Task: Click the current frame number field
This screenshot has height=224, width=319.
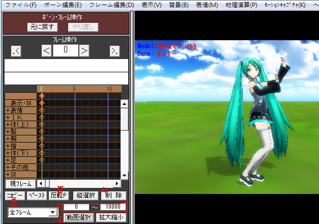Action: point(66,50)
